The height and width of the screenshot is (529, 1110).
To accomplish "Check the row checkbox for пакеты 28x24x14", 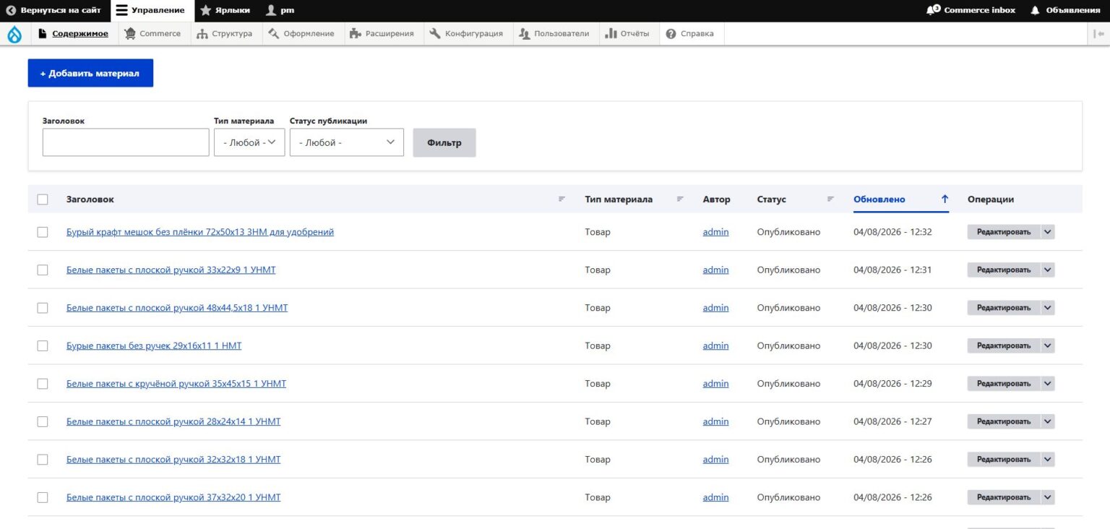I will [43, 421].
